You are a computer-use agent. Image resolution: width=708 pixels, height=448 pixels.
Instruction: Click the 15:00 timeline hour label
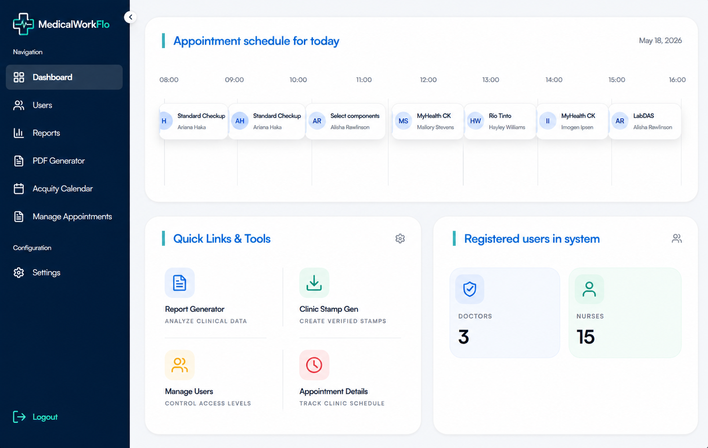[617, 80]
